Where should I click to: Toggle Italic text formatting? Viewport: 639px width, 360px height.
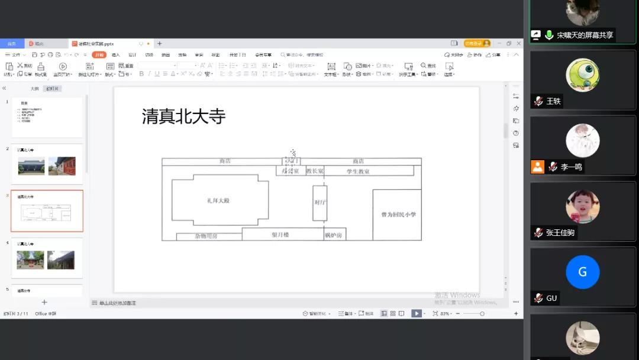coord(149,74)
